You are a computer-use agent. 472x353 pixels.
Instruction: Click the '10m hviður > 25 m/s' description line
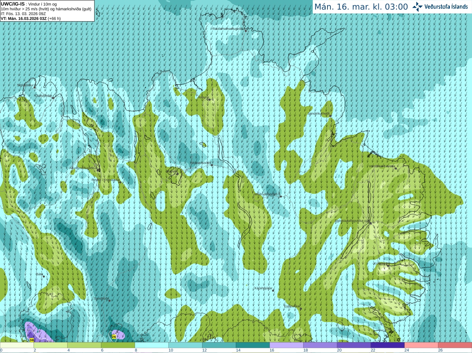click(x=46, y=9)
